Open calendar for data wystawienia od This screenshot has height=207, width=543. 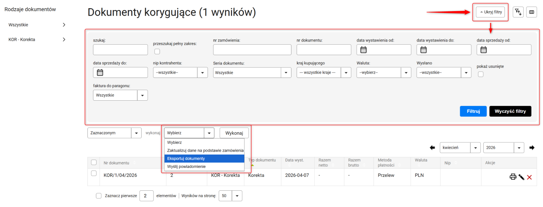coord(363,50)
